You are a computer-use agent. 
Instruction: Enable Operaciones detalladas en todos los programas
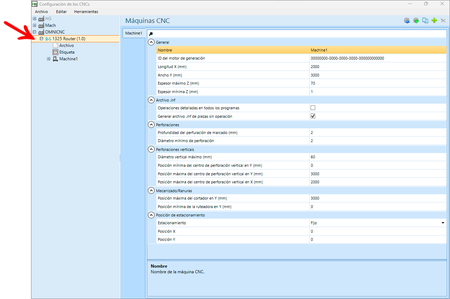click(x=313, y=108)
